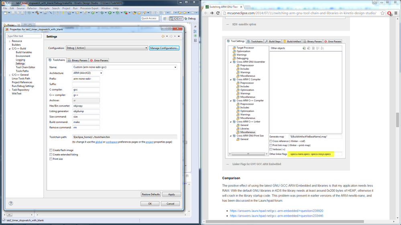Click the back arrow in Settings header
401x225 pixels.
pyautogui.click(x=163, y=36)
